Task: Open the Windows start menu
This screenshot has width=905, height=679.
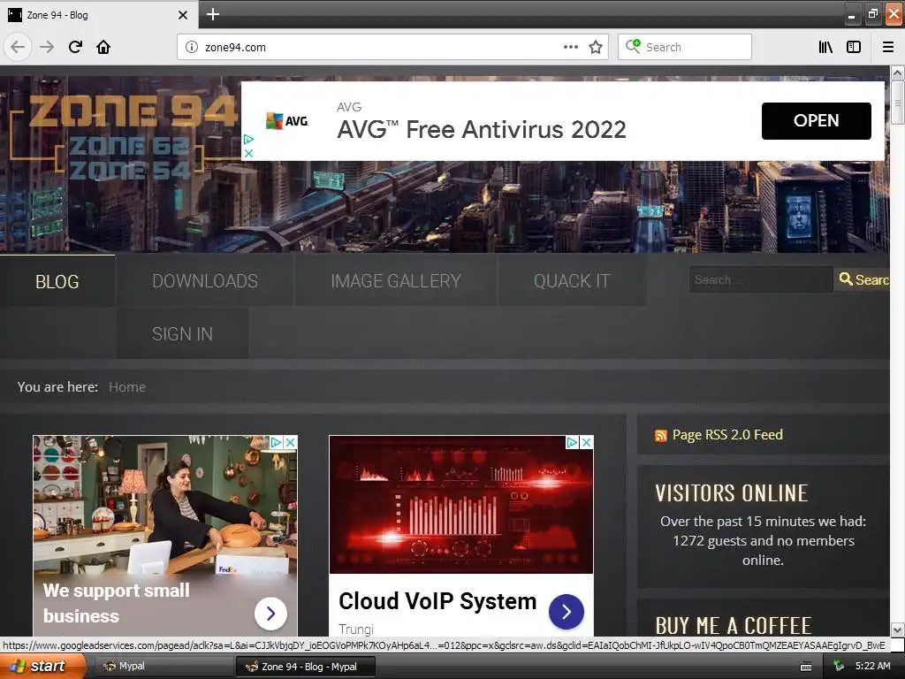Action: pyautogui.click(x=42, y=666)
